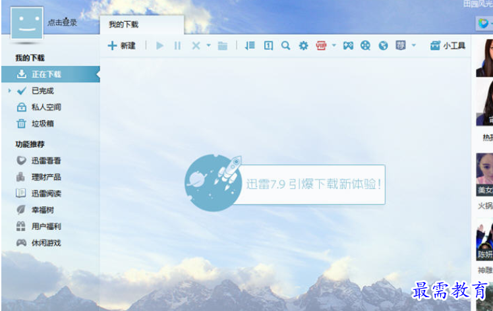
Task: Click the numbered page icon in the toolbar
Action: tap(268, 45)
